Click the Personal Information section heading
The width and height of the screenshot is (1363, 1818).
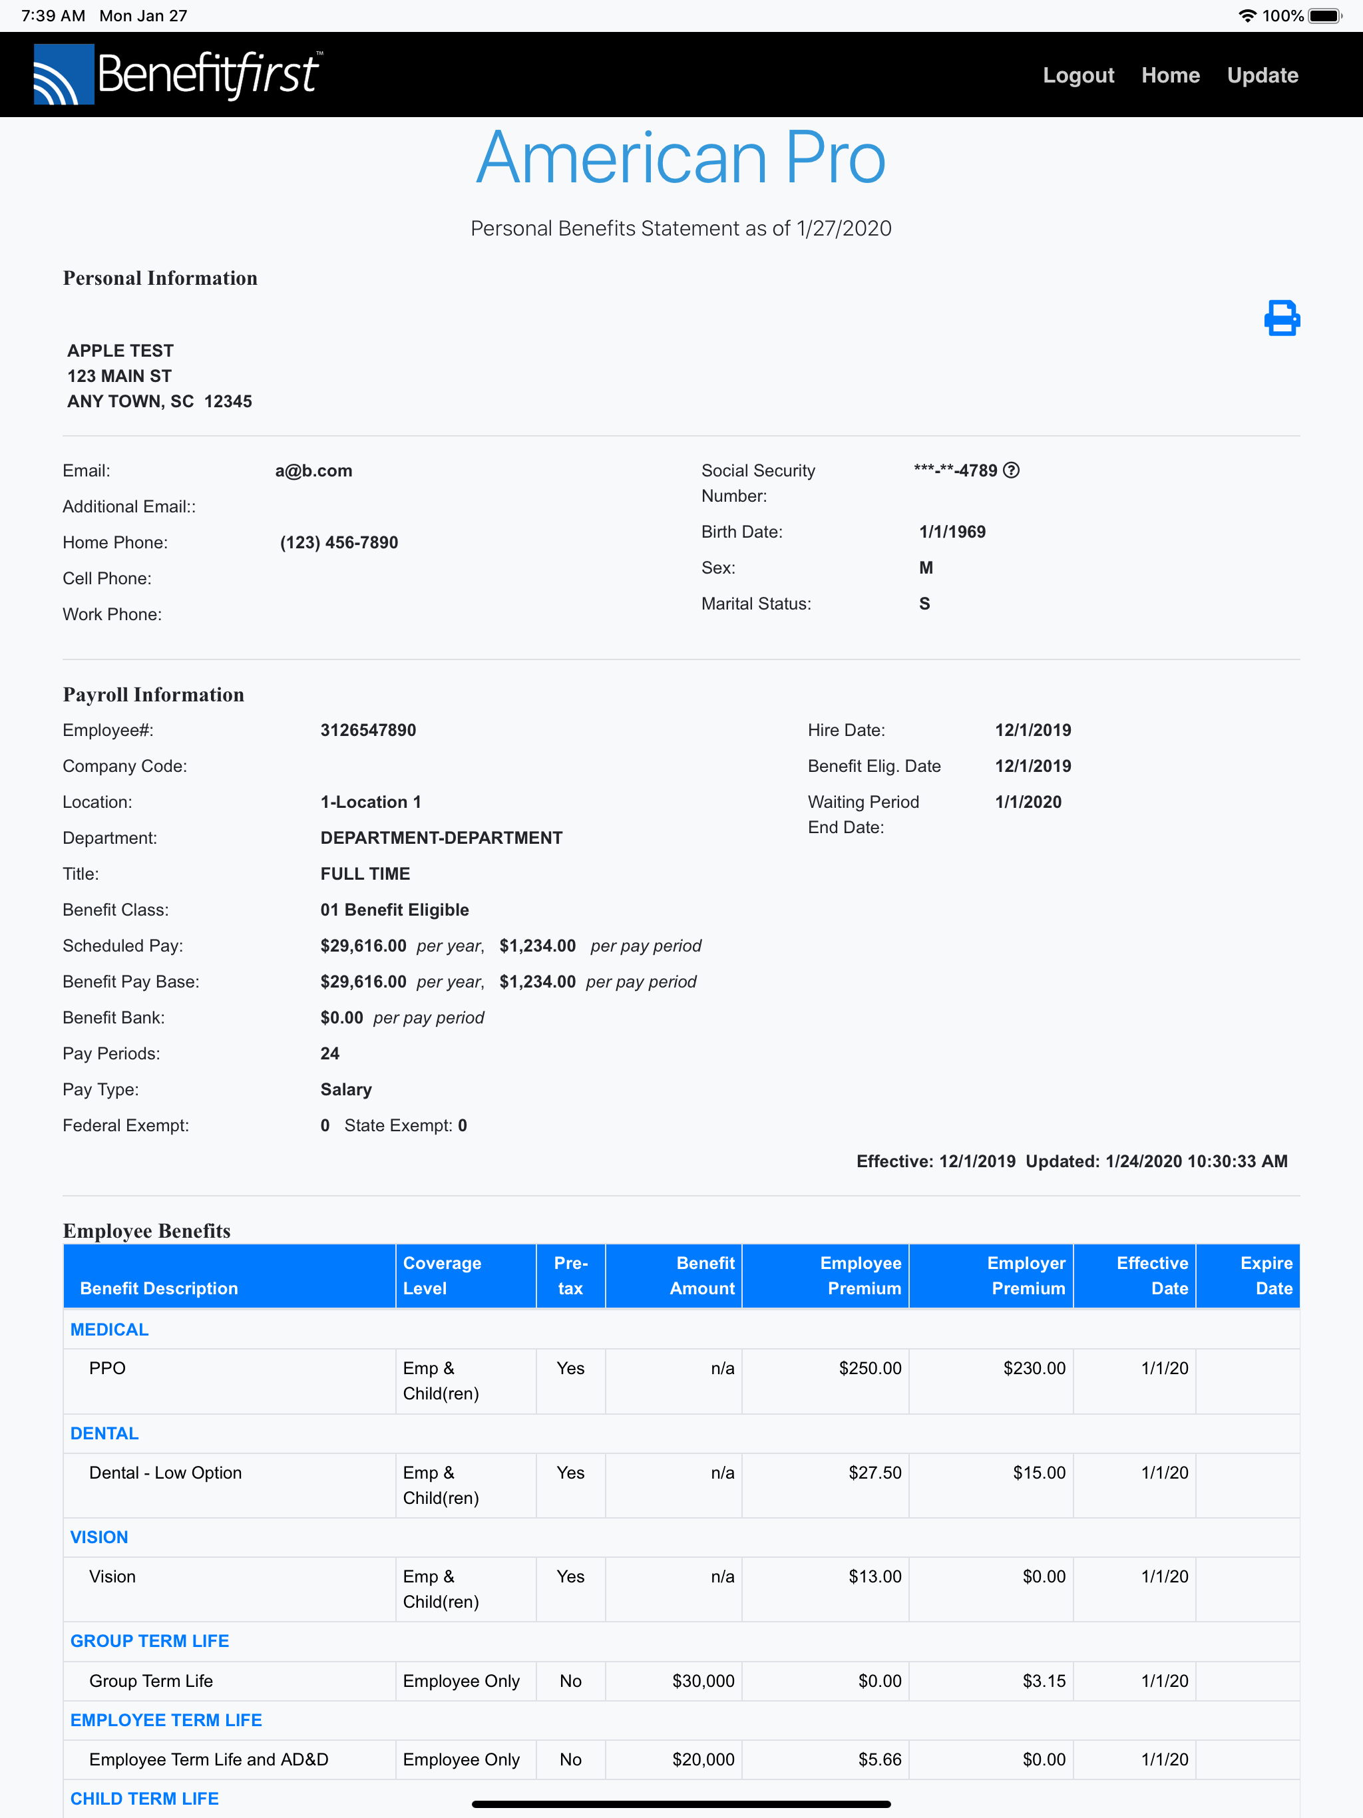coord(160,279)
